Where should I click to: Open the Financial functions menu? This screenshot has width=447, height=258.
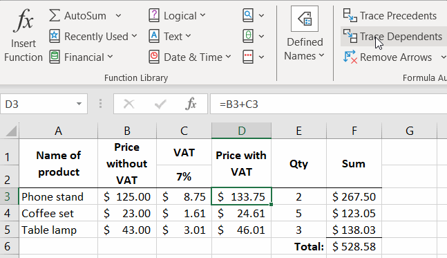point(82,57)
